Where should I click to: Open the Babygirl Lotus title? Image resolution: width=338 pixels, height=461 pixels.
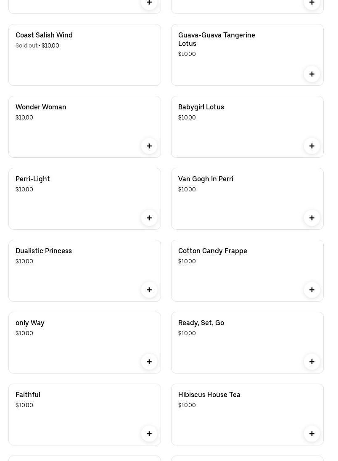[201, 107]
